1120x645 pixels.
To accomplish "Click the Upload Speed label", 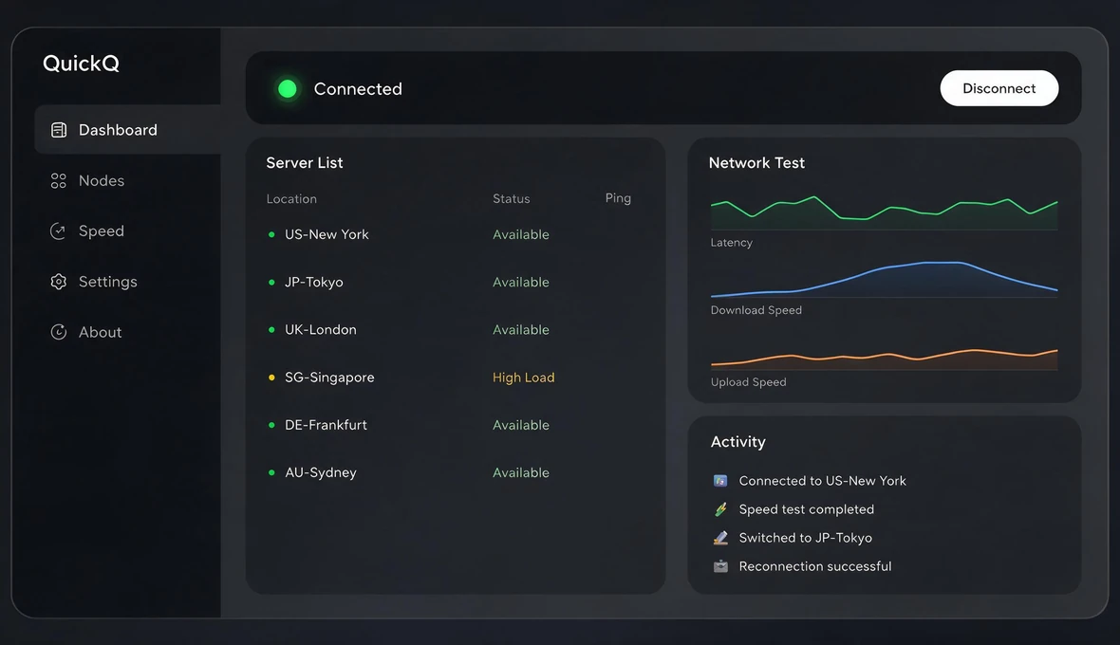I will (749, 382).
